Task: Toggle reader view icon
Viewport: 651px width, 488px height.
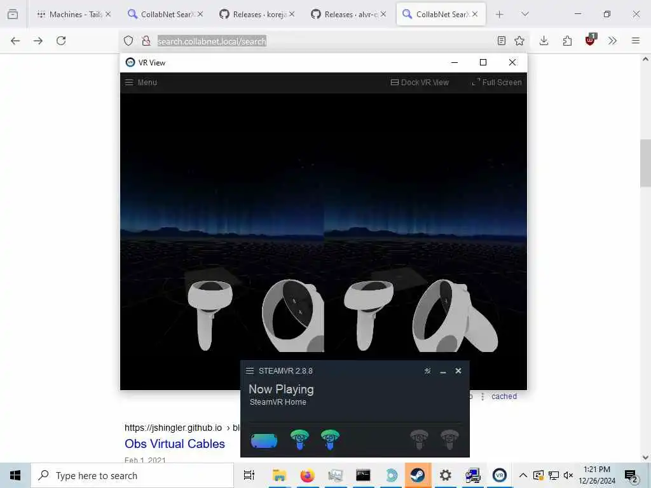Action: 502,41
